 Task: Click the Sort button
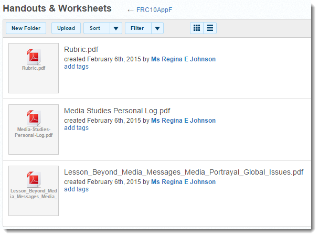click(95, 28)
